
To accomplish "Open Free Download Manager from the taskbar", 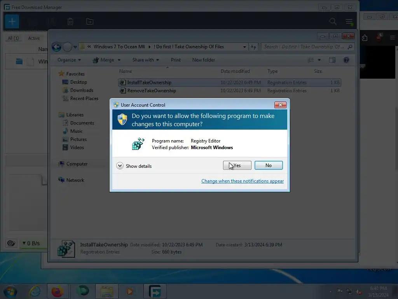I will click(155, 292).
